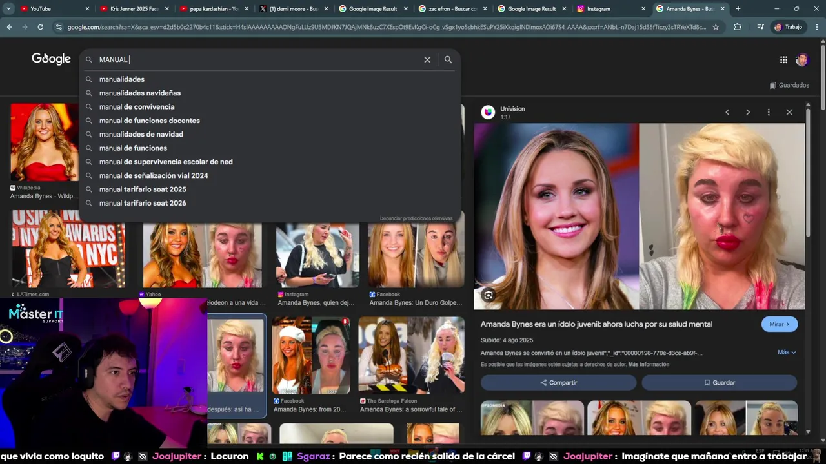Show previous image in the preview panel
This screenshot has width=826, height=464.
(727, 112)
